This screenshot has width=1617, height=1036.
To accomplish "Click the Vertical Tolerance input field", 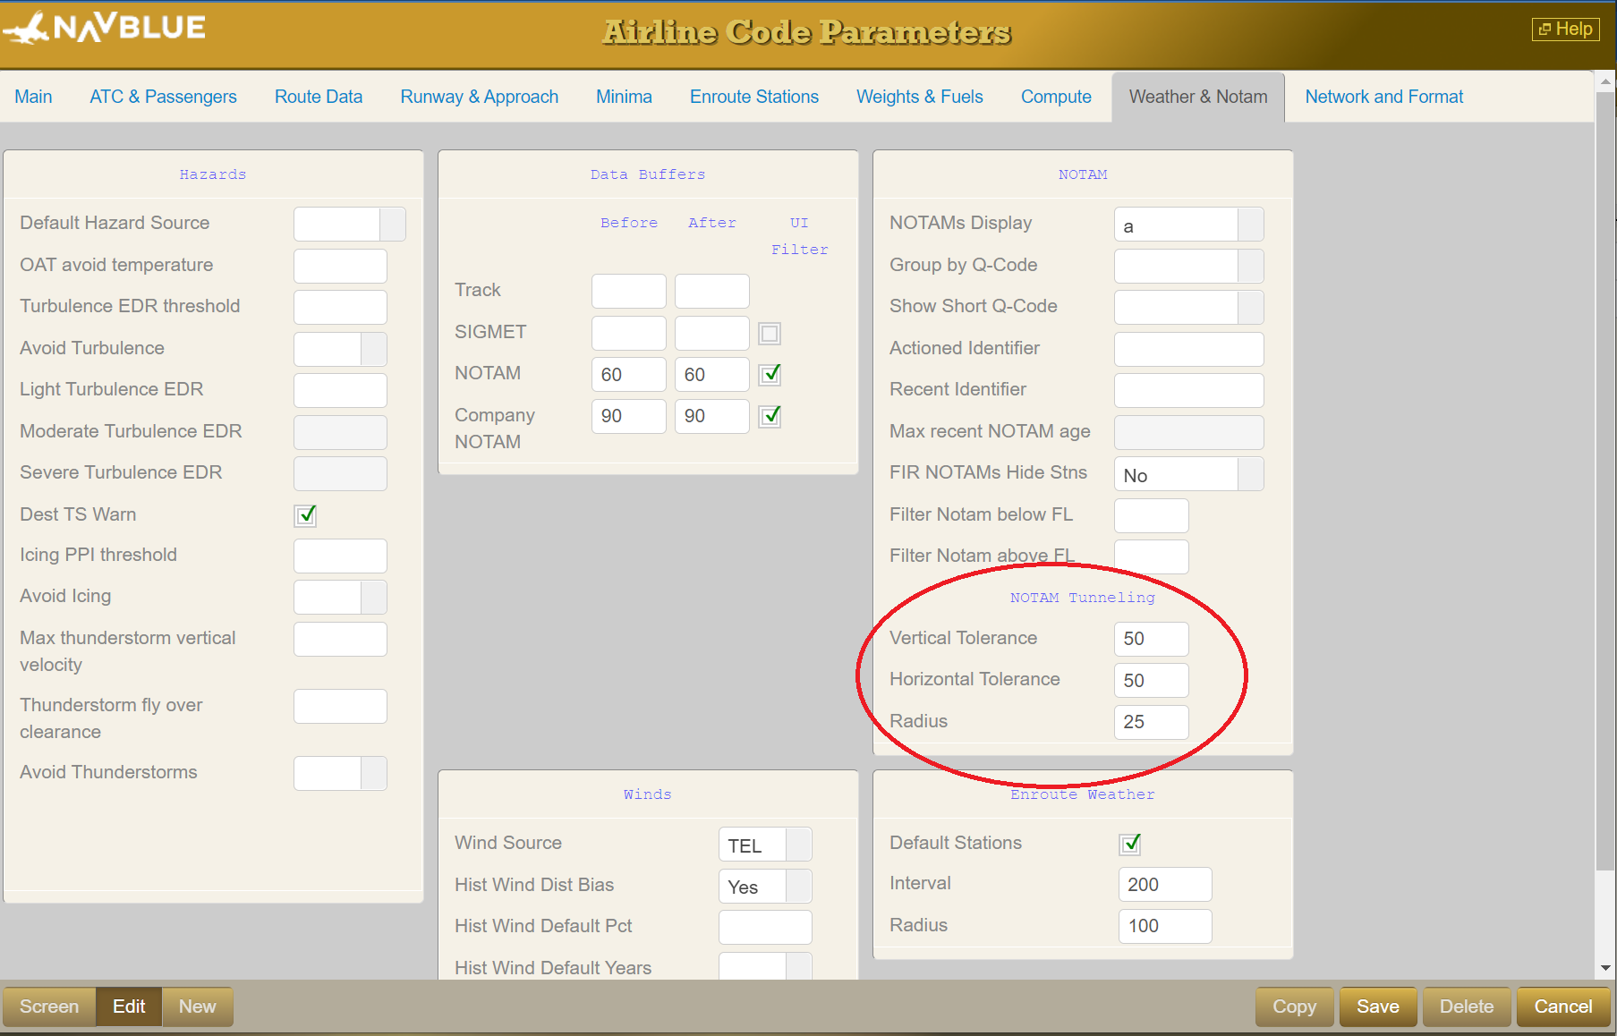I will click(1151, 639).
